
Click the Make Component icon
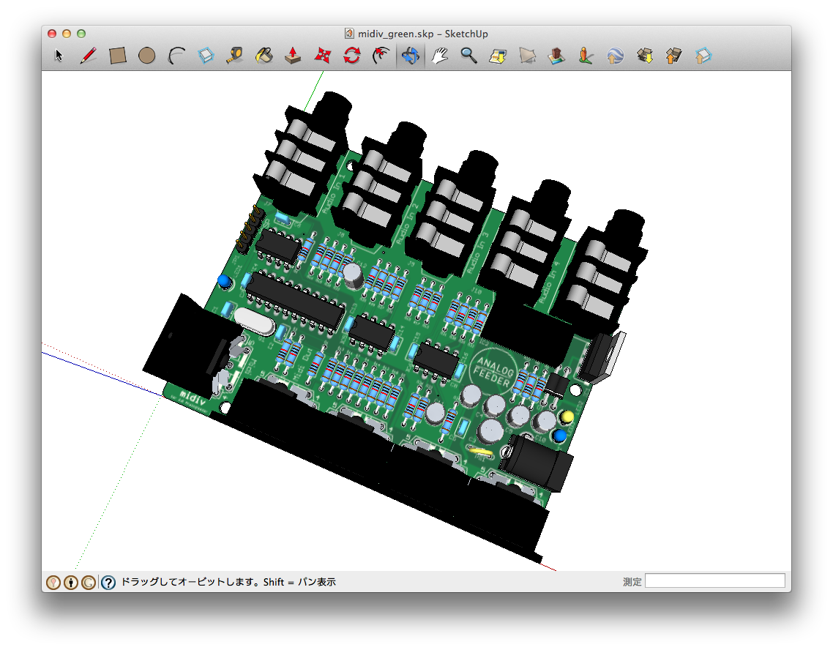206,56
